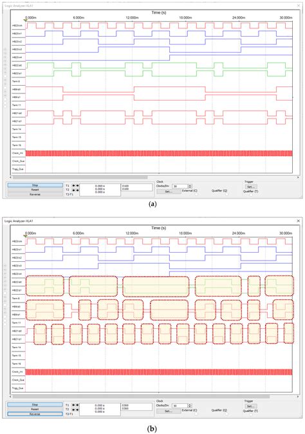Open Clock Set dialog in upper analyzer
Screen dimensions: 305x434
point(169,192)
